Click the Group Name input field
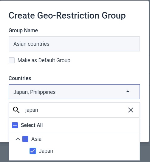The height and width of the screenshot is (162, 150). click(74, 44)
